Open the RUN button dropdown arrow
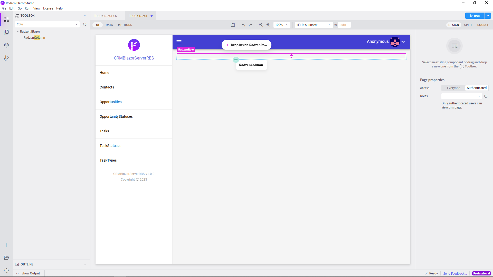This screenshot has height=277, width=493. [488, 16]
